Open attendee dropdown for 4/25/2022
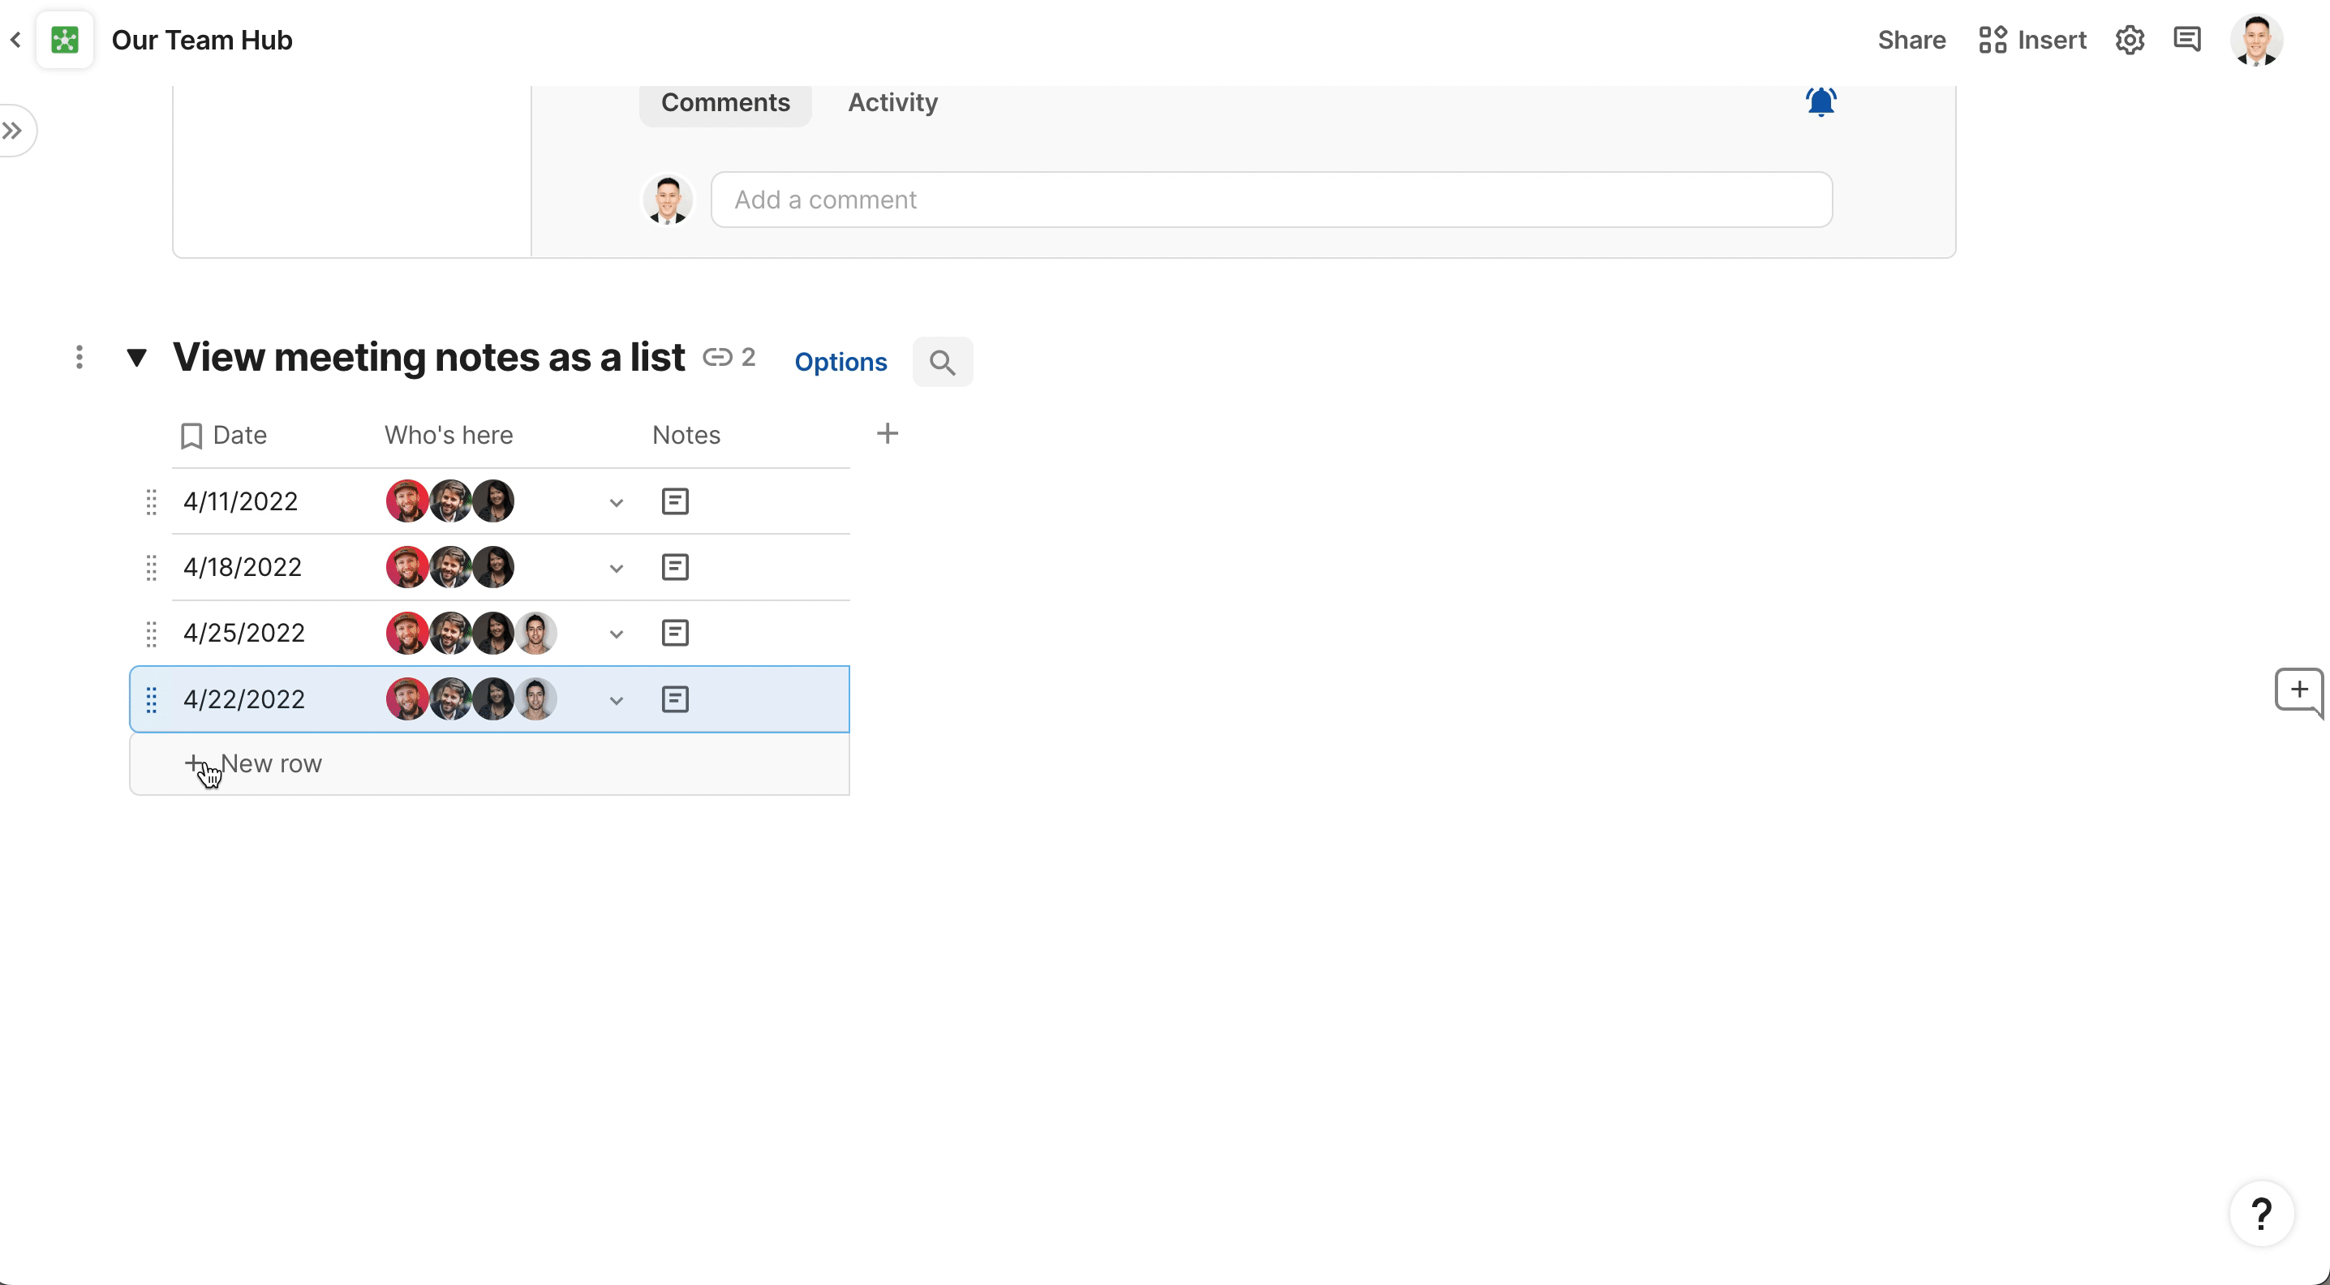 click(x=616, y=635)
